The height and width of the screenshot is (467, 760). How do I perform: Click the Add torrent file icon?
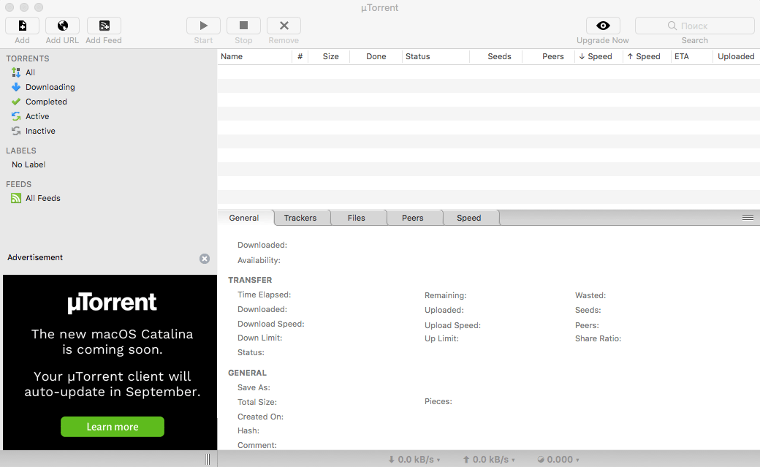23,26
